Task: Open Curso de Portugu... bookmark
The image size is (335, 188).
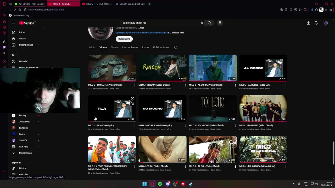Action: (20, 15)
